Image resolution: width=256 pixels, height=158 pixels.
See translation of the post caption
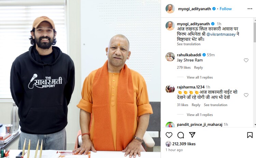tap(188, 44)
